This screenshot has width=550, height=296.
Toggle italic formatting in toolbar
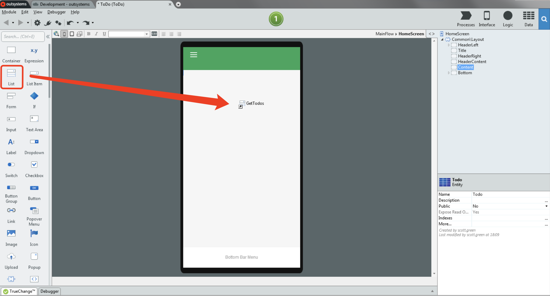coord(96,33)
